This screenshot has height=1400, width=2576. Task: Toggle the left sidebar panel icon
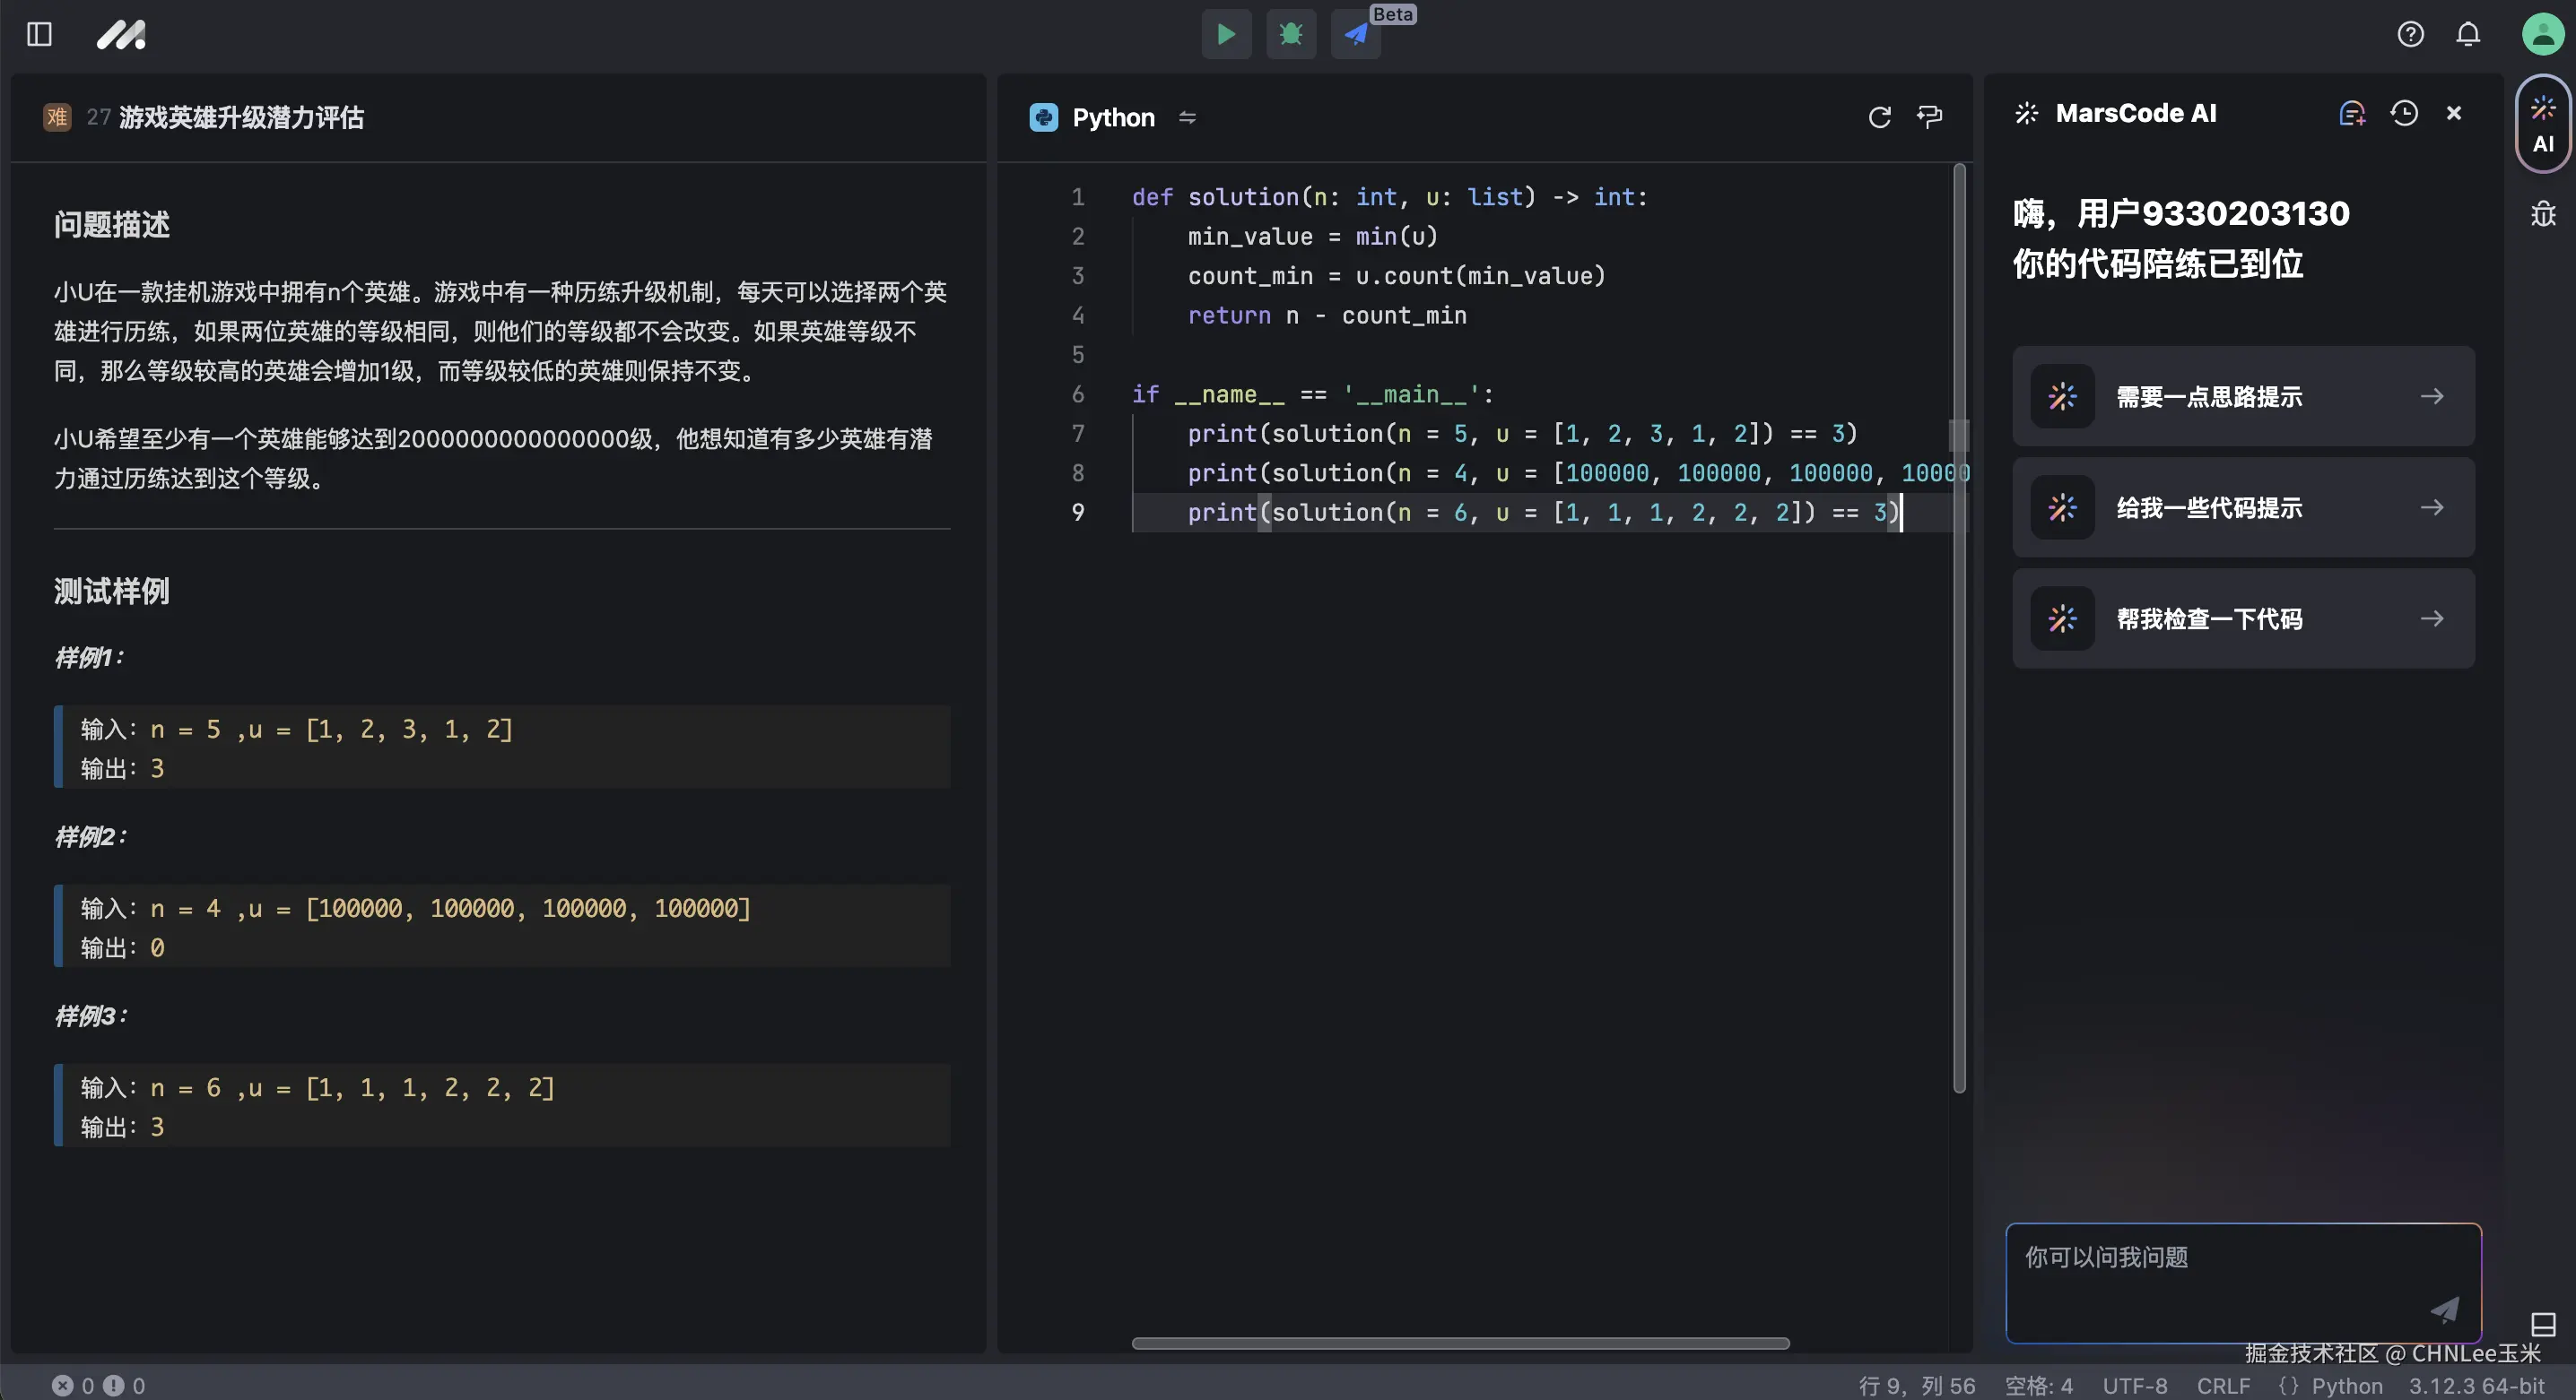39,35
